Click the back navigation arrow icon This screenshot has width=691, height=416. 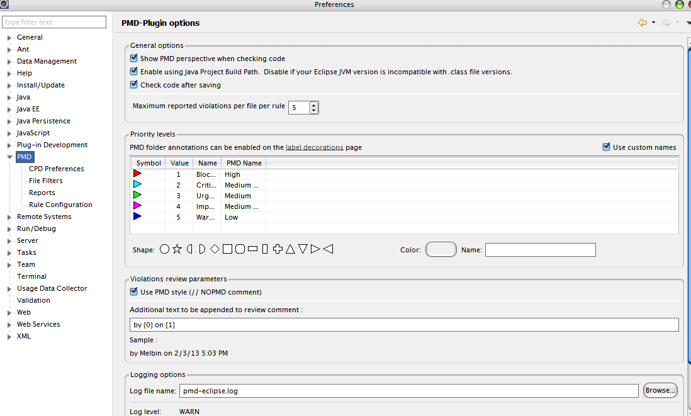pos(642,23)
